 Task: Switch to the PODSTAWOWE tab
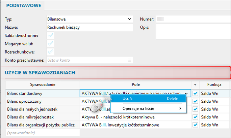coord(24,6)
